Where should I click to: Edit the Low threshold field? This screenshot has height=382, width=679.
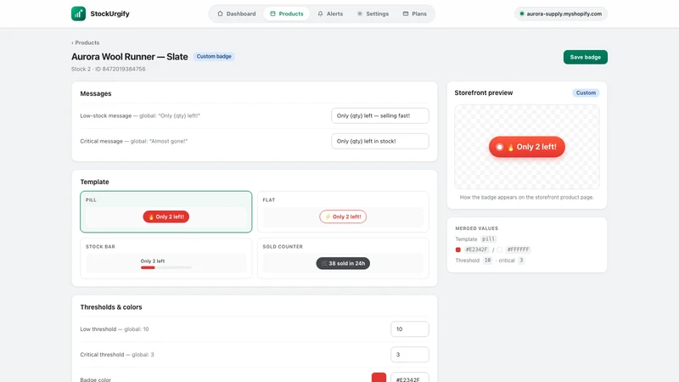410,329
